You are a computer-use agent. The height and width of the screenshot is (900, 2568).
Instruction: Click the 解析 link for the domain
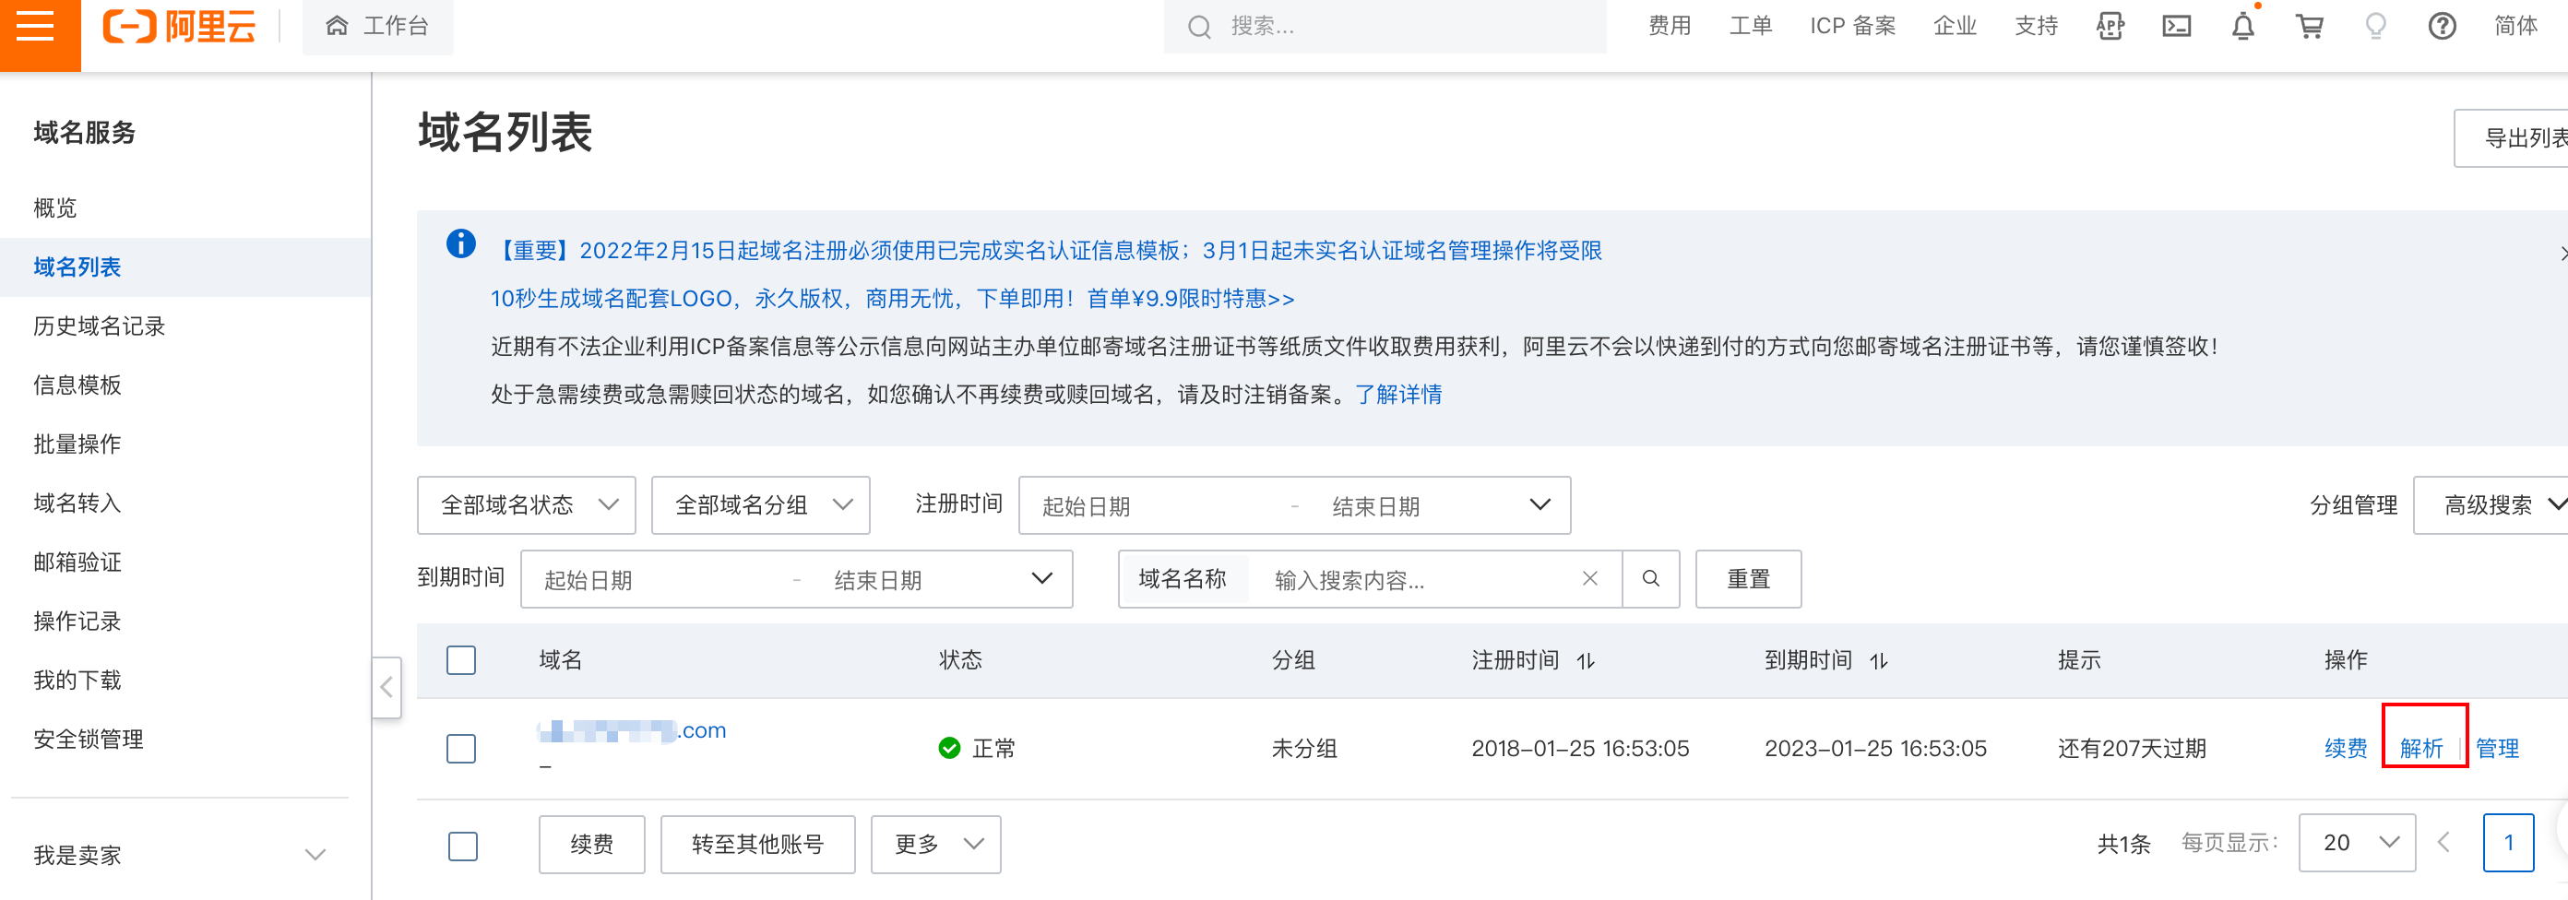pos(2420,749)
